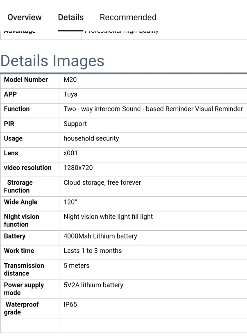Select the M20 model value
Image resolution: width=247 pixels, height=336 pixels.
70,80
